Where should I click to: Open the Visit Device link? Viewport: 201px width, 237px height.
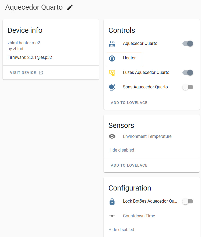[23, 73]
